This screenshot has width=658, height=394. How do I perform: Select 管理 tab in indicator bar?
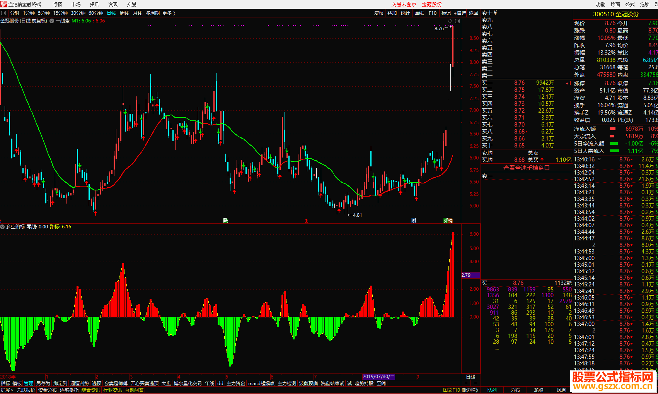pos(29,384)
